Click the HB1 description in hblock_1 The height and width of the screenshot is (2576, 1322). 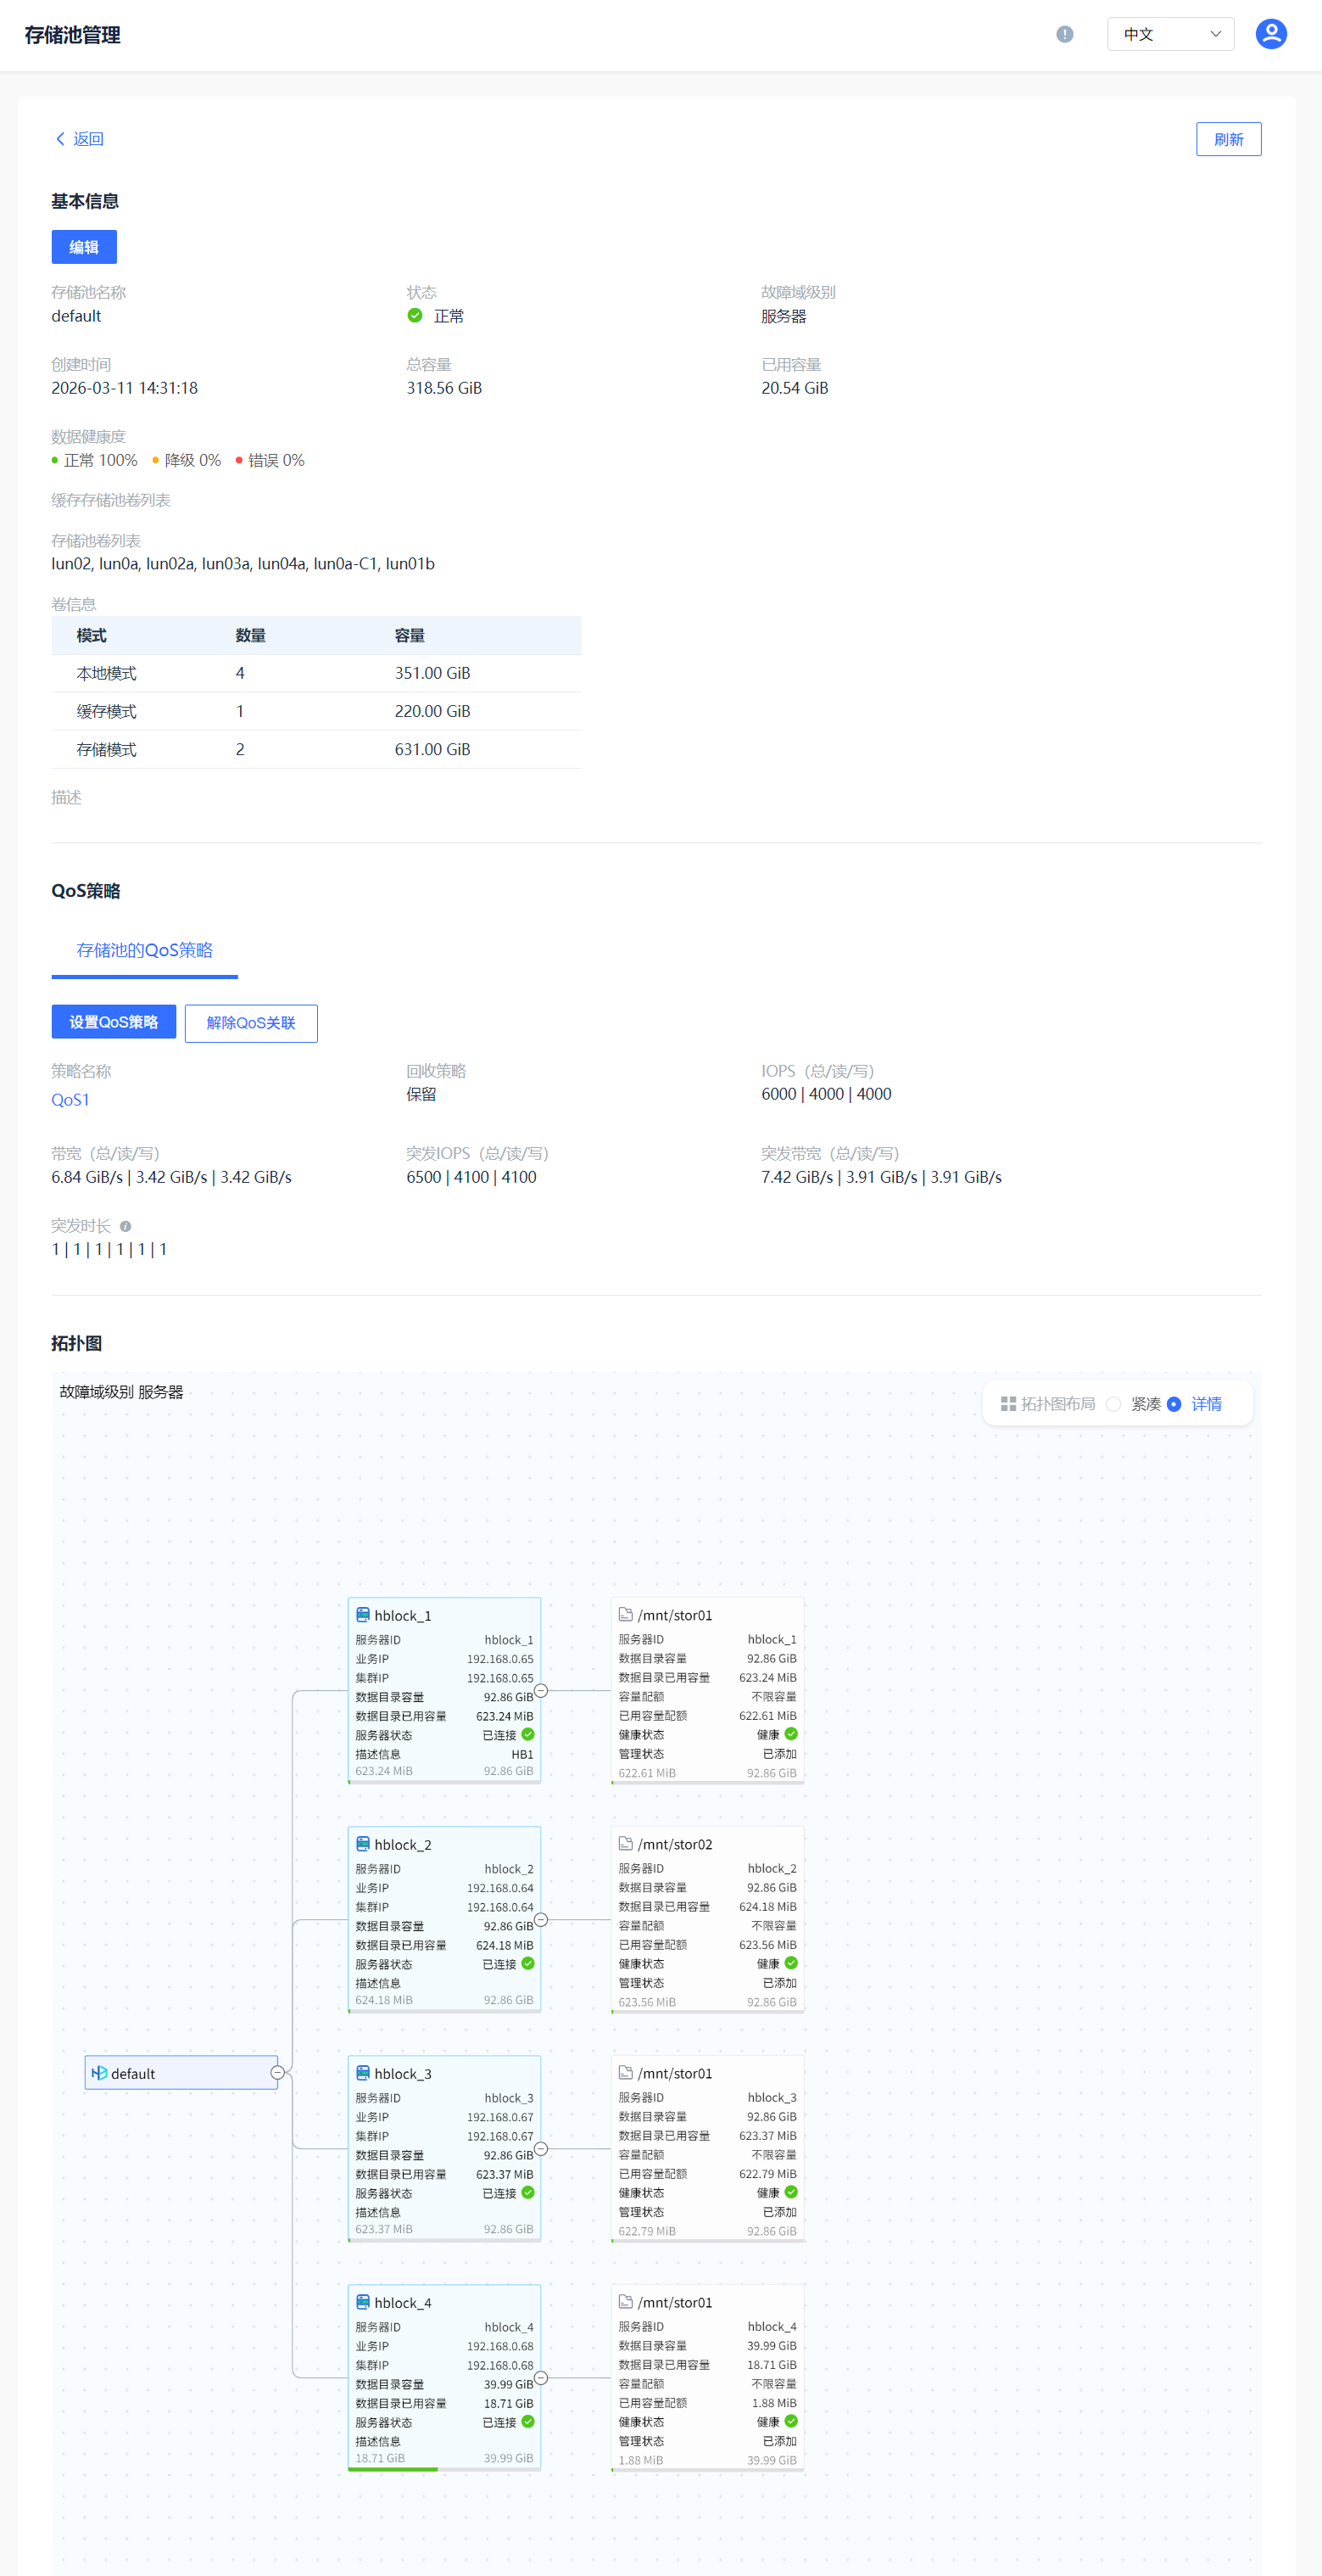click(x=522, y=1754)
